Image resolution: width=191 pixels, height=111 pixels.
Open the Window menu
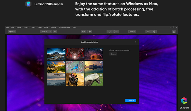pos(53,27)
